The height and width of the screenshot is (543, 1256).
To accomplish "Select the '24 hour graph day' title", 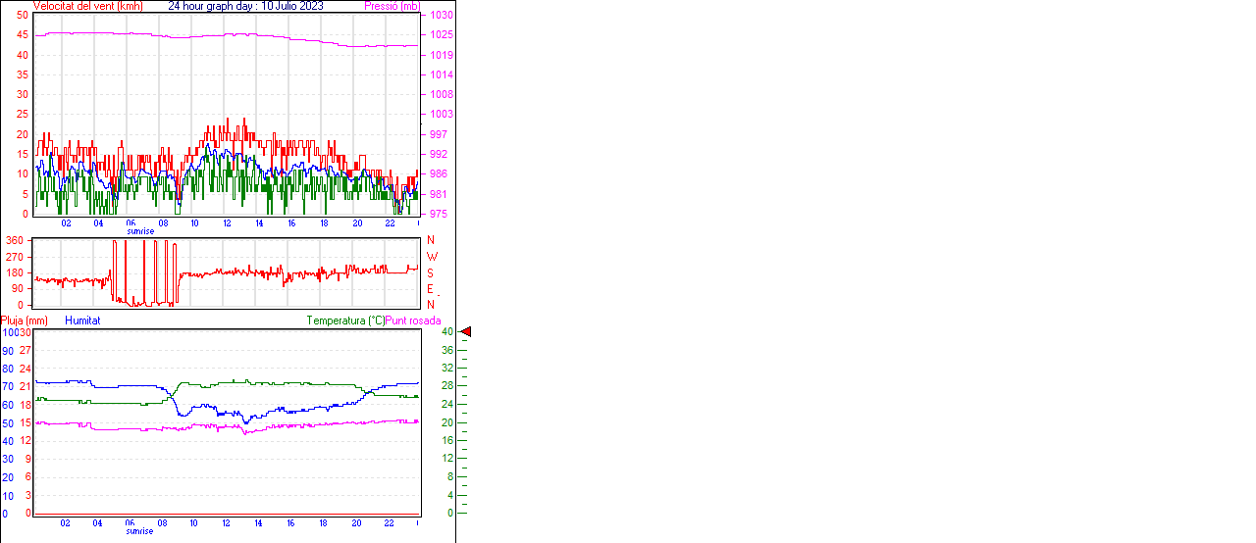I will pyautogui.click(x=213, y=6).
